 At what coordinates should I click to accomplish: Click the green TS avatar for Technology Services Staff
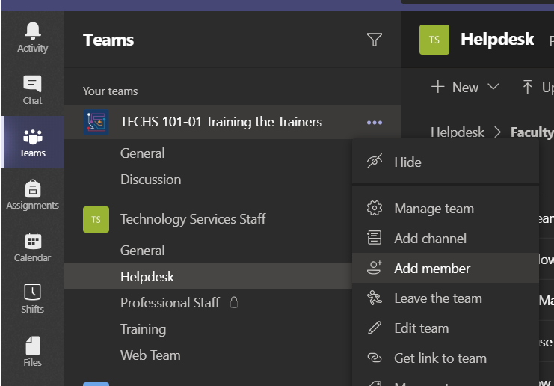point(96,219)
